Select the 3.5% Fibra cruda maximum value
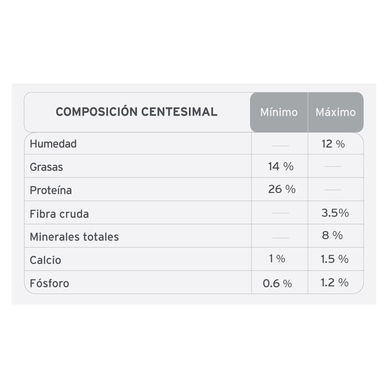 click(x=335, y=213)
